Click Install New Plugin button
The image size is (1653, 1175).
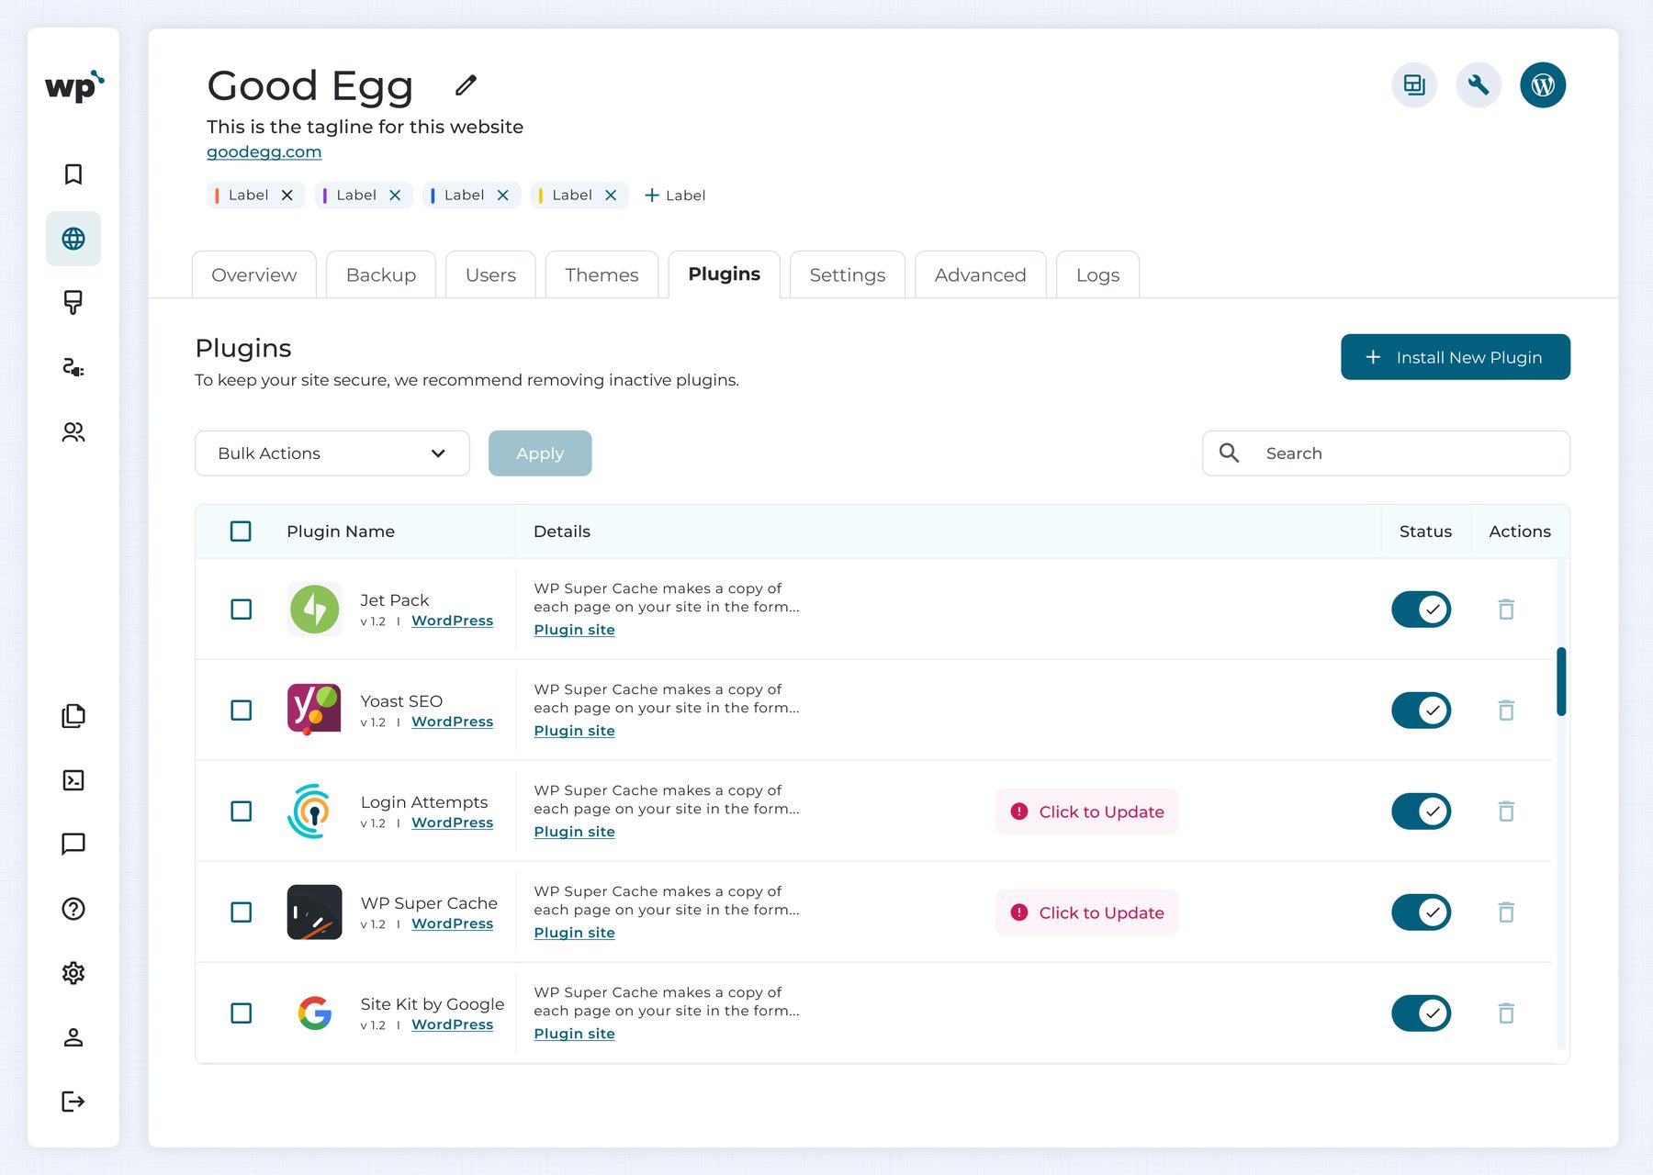pyautogui.click(x=1456, y=357)
